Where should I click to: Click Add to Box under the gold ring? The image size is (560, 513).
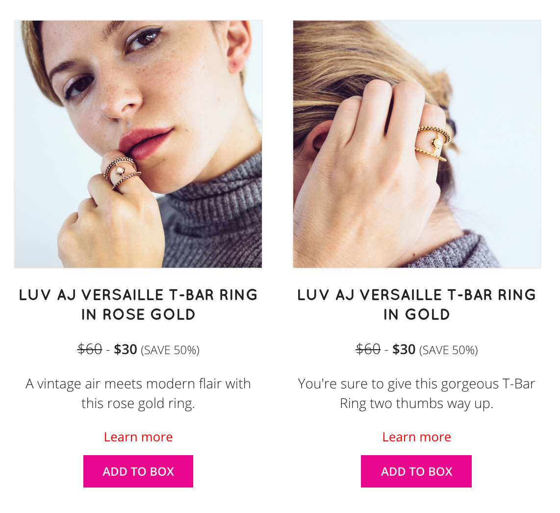tap(416, 471)
